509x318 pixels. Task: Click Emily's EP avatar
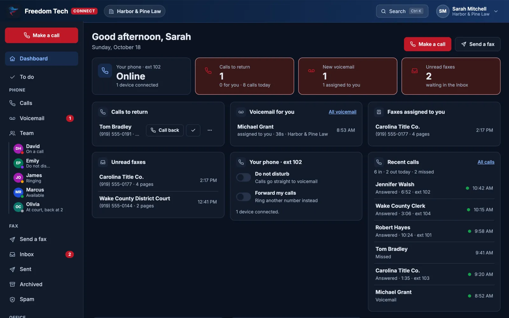click(x=18, y=163)
